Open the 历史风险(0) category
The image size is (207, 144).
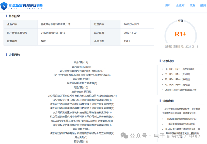pos(81,138)
